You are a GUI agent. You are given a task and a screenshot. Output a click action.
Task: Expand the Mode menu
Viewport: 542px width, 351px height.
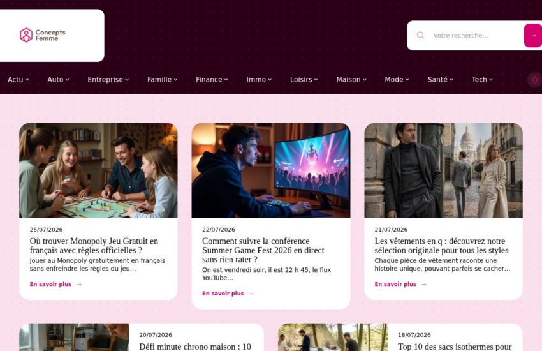pos(397,80)
